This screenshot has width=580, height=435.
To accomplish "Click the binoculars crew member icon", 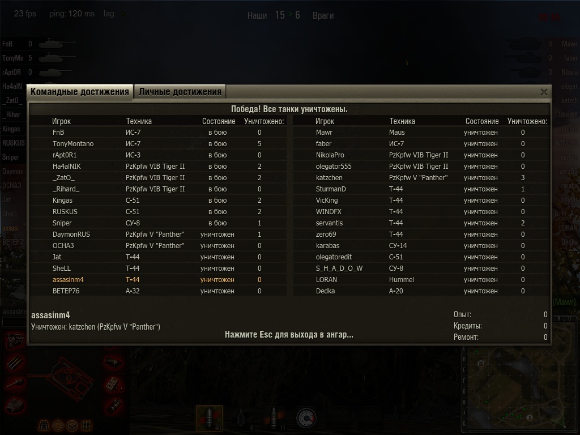I will pyautogui.click(x=44, y=426).
